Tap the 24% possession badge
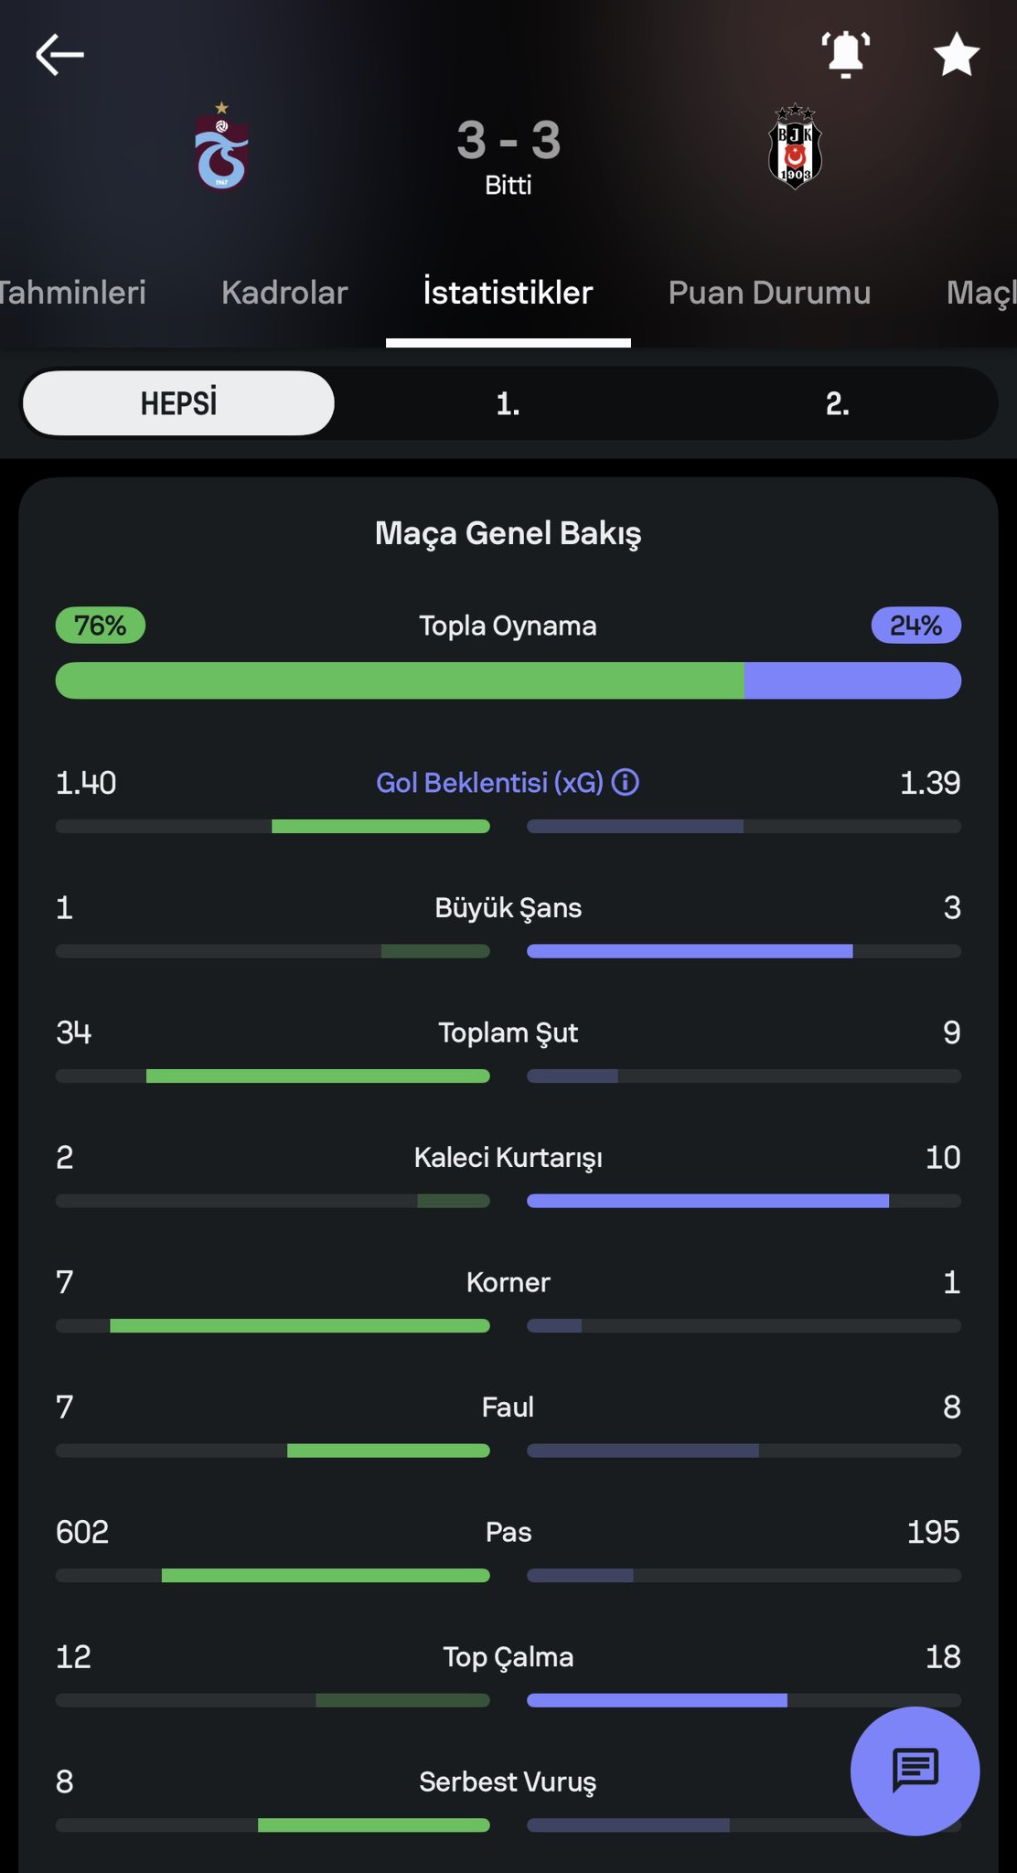Screen dimensions: 1017x1873 click(x=915, y=626)
